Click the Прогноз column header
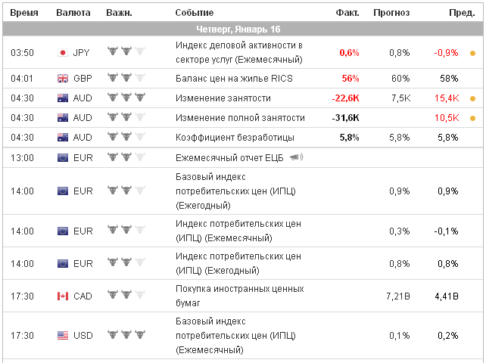Image resolution: width=486 pixels, height=363 pixels. [x=391, y=13]
